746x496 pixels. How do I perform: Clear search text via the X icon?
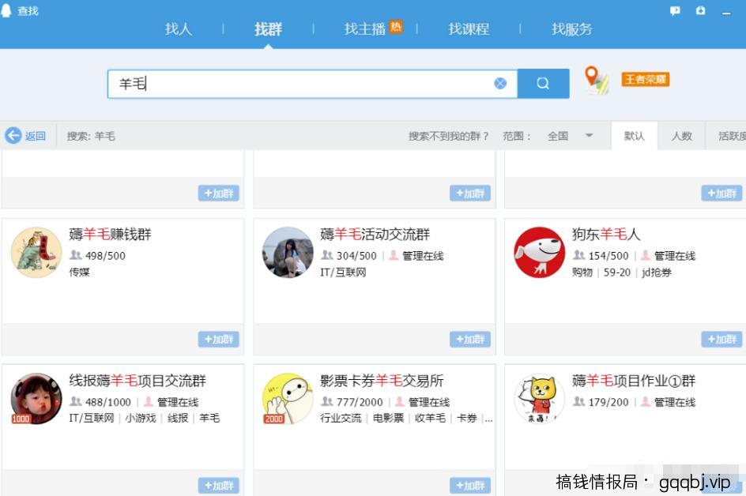point(499,83)
